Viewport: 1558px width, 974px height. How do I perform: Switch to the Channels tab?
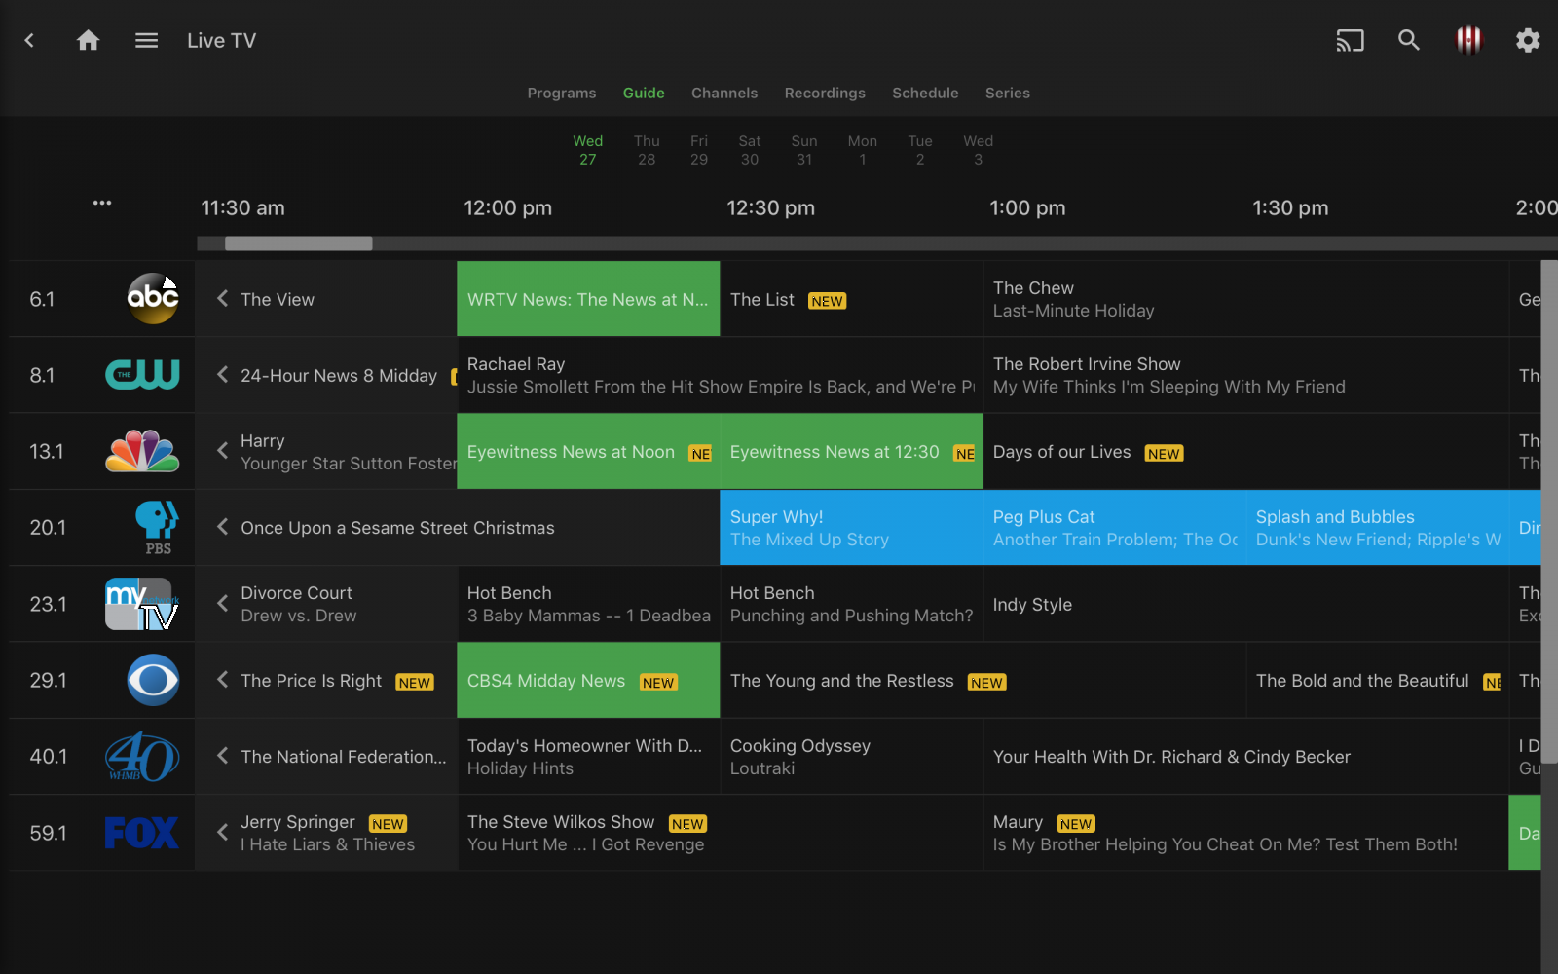pyautogui.click(x=724, y=93)
